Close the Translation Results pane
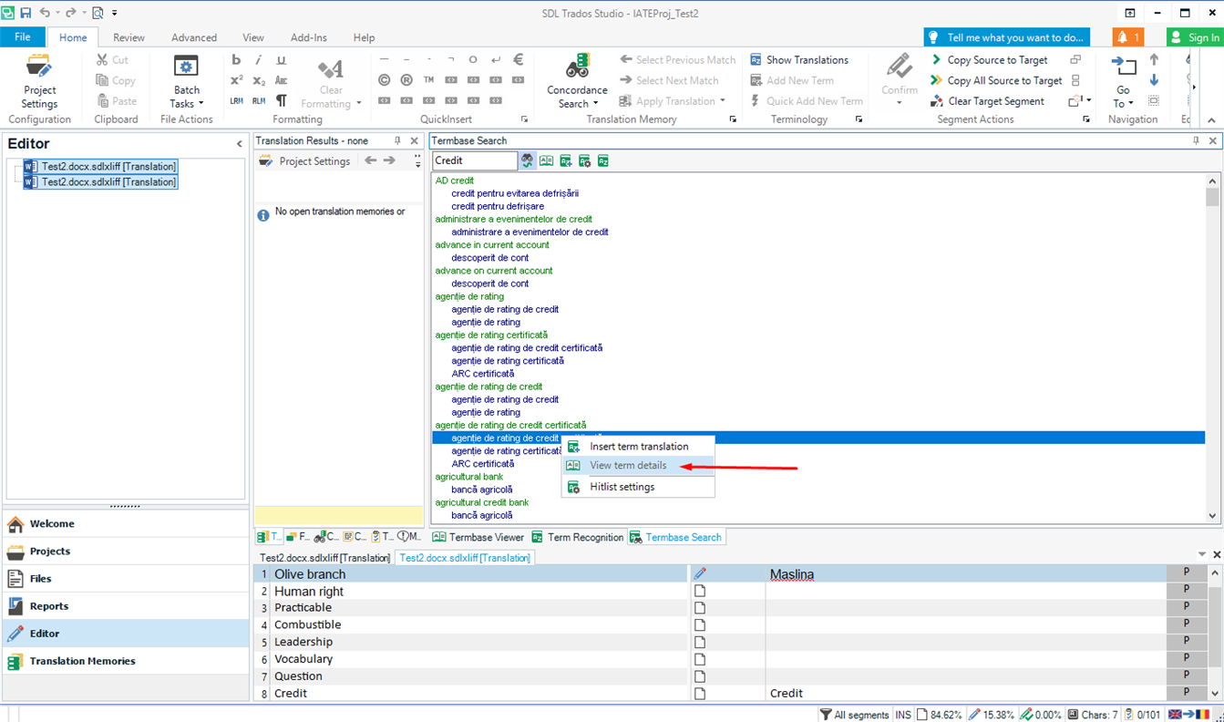 coord(415,141)
